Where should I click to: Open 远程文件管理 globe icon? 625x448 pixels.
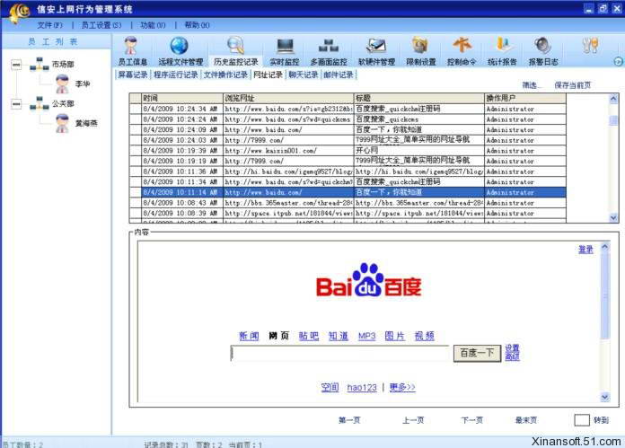(180, 50)
